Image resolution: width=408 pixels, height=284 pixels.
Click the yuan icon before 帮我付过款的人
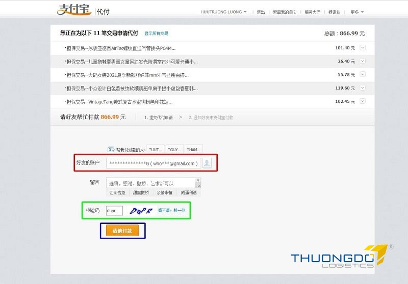[111, 150]
